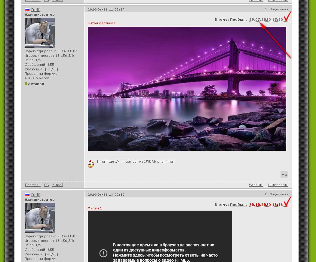Click Активен status in post 6

(x=36, y=84)
